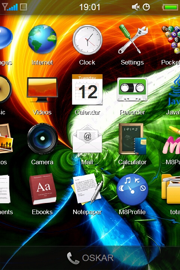
Task: Open the yellow folders file manager icon
Action: (x=171, y=189)
